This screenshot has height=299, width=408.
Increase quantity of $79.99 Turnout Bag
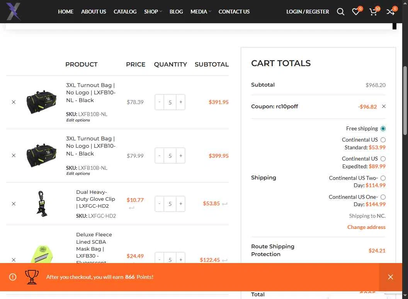pyautogui.click(x=180, y=155)
